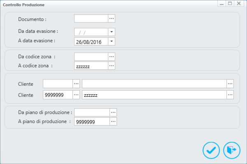
Task: Expand the A data evasione date dropdown
Action: point(112,41)
